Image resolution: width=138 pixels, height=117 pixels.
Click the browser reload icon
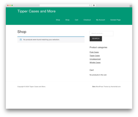(x=90, y=6)
